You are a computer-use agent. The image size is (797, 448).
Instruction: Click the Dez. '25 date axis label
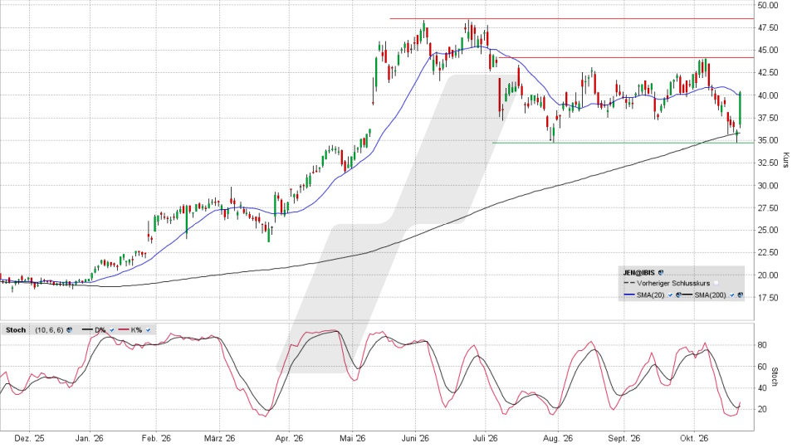point(30,438)
